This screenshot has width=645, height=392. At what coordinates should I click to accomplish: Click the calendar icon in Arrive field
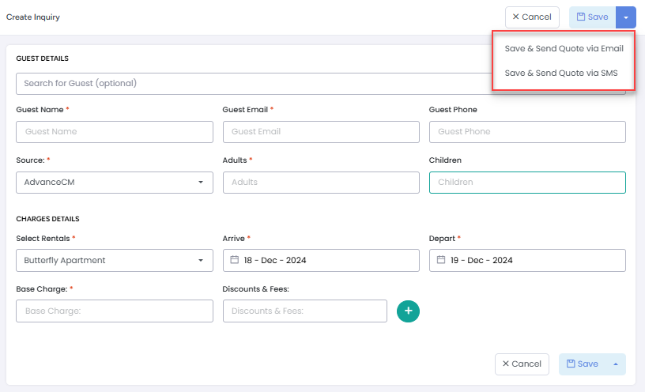(x=235, y=260)
